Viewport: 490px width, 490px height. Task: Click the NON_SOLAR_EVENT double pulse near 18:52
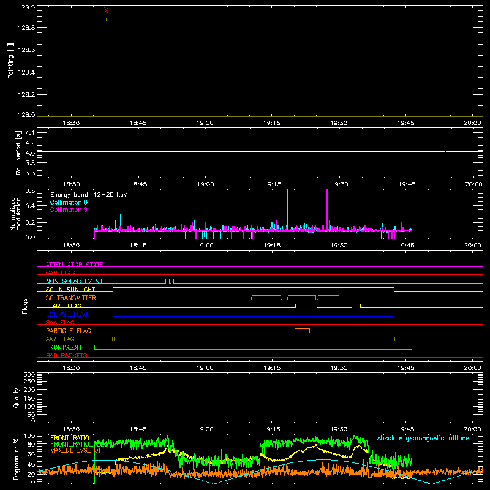pos(170,281)
